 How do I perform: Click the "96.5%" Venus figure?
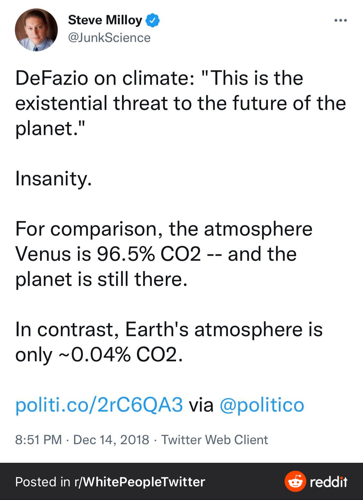[126, 254]
